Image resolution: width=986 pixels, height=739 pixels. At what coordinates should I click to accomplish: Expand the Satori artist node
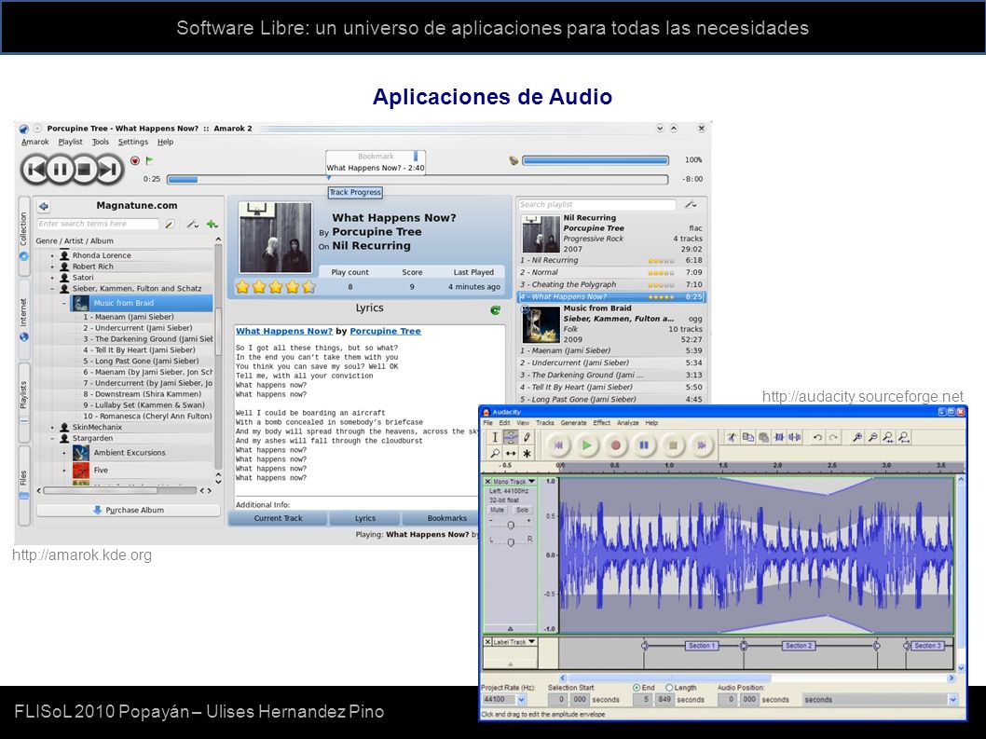52,278
